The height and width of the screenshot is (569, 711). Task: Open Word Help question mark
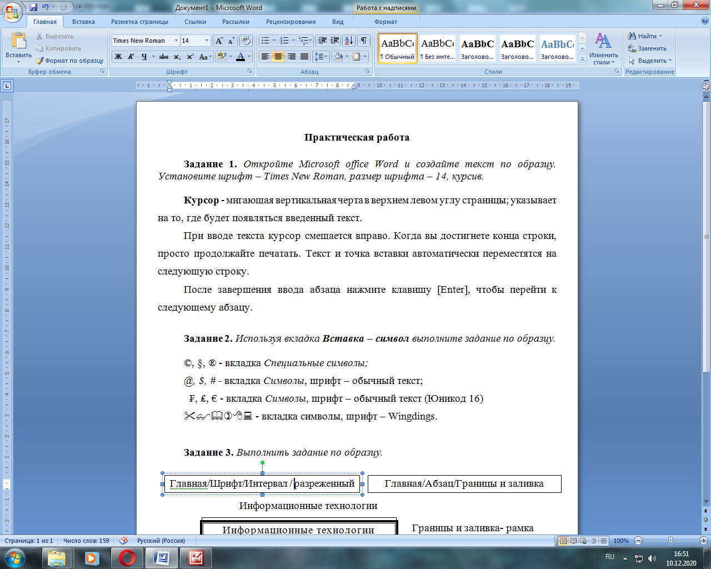pyautogui.click(x=705, y=21)
